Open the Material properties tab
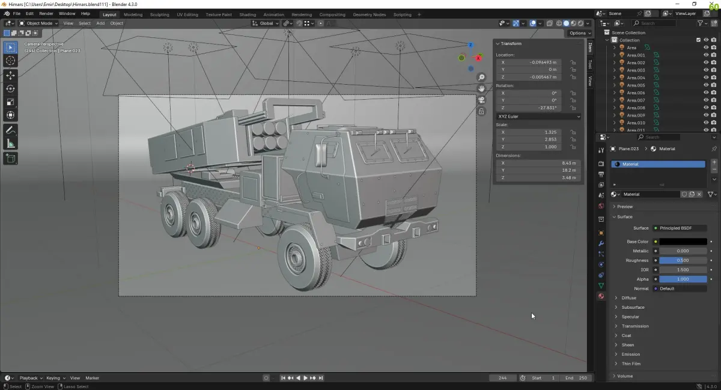Screen dimensions: 721x390 [x=601, y=296]
